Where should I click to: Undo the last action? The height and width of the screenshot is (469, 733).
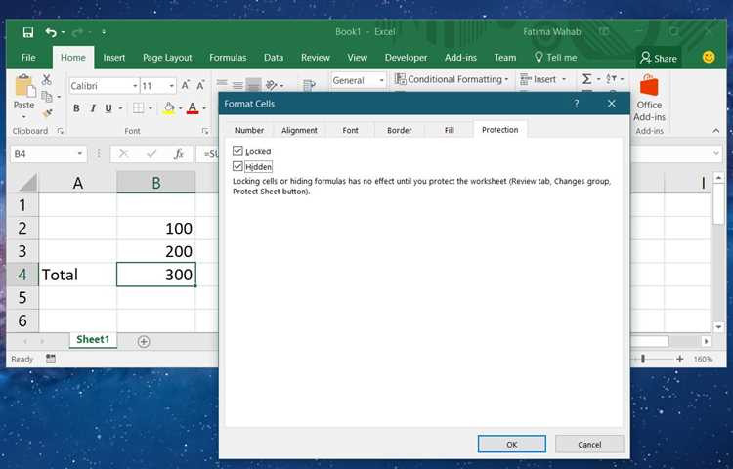coord(51,32)
